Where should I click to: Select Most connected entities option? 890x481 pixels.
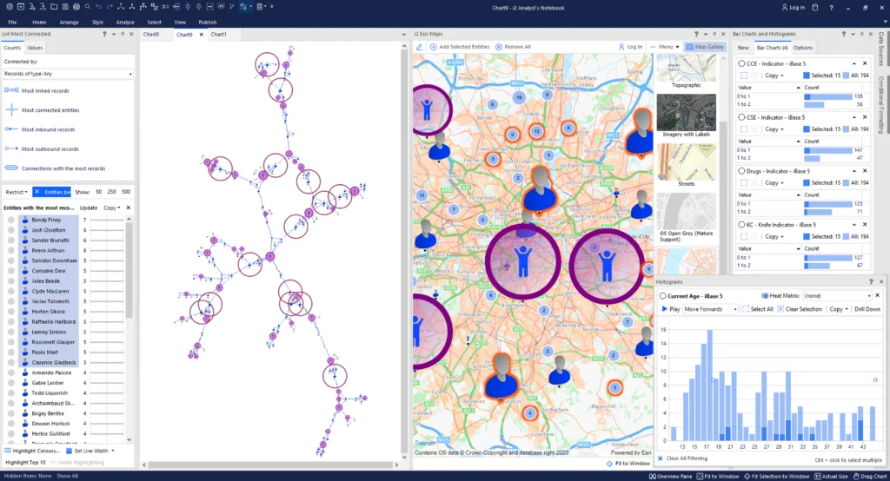[x=50, y=110]
